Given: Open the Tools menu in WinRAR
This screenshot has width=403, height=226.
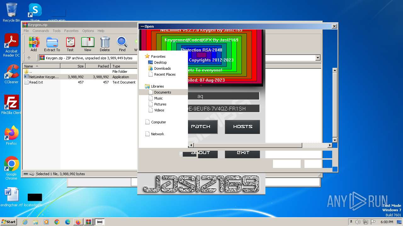Looking at the screenshot, I should [57, 31].
